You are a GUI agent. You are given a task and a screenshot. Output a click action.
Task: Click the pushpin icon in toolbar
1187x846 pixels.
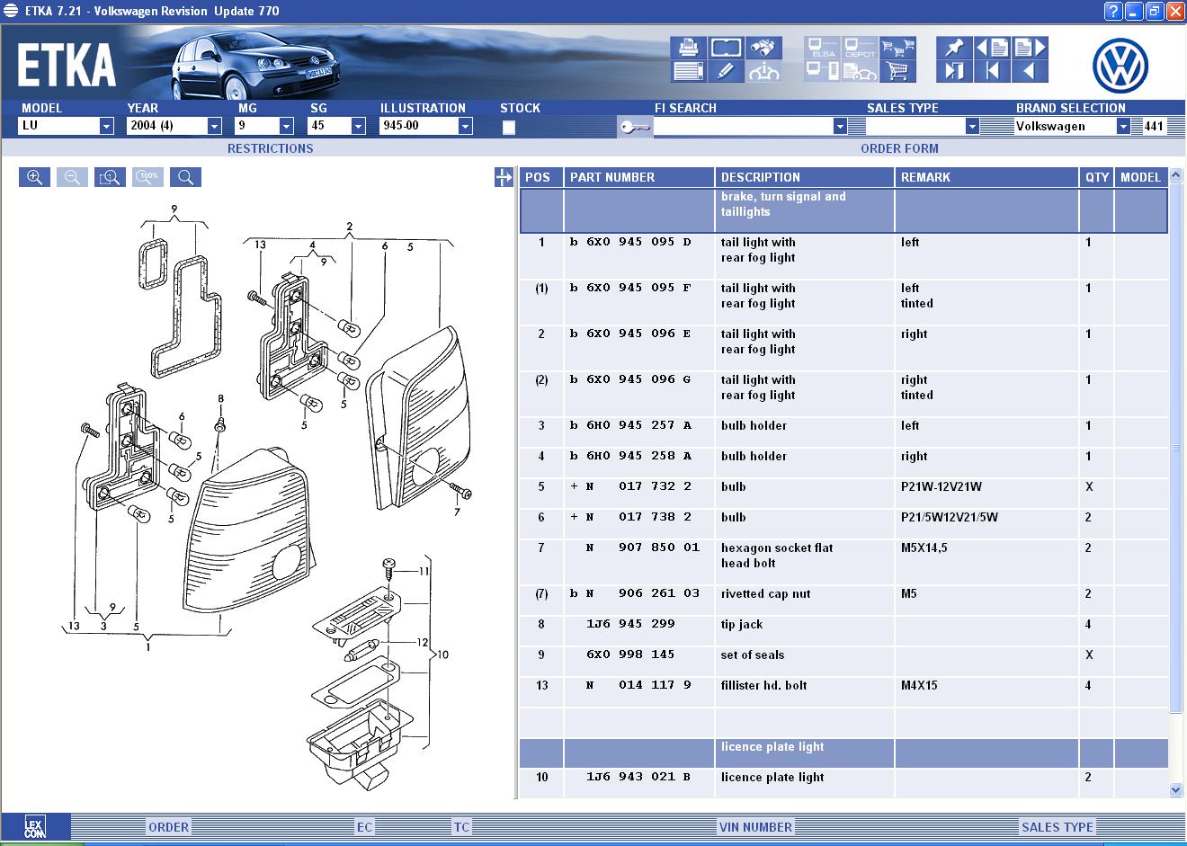point(953,47)
